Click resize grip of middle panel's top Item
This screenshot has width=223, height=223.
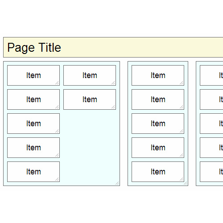[182, 83]
